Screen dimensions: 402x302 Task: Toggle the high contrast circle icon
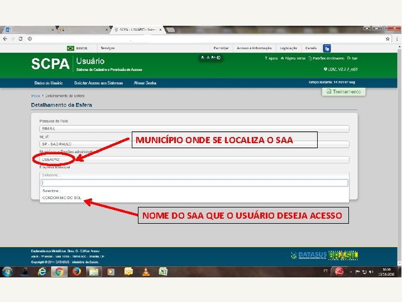(x=218, y=58)
